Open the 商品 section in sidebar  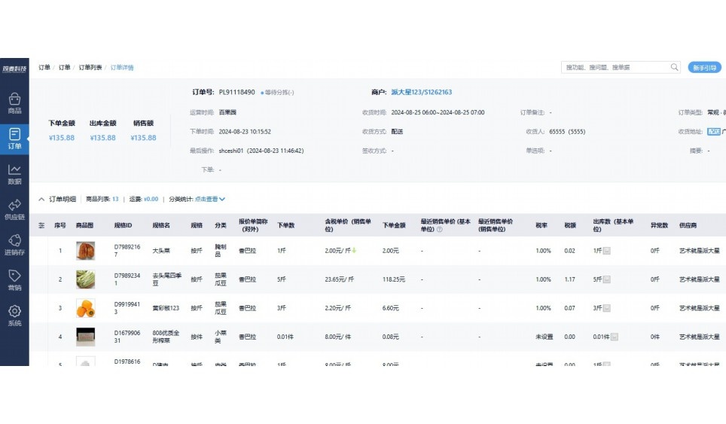(14, 103)
